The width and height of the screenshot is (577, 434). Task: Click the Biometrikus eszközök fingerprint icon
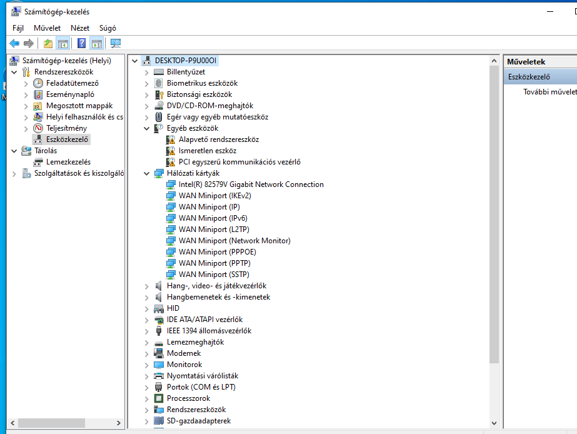pos(159,83)
